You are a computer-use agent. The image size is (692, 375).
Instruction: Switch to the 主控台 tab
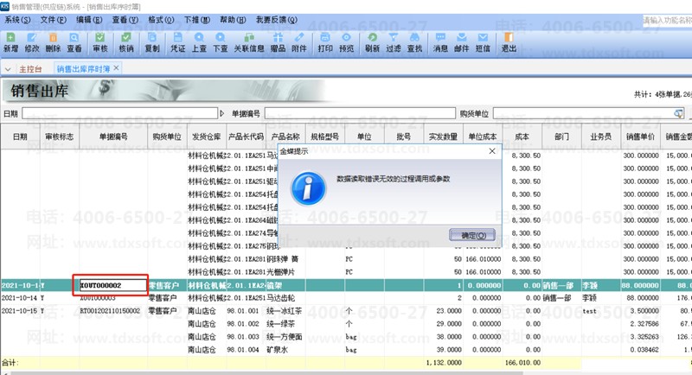[30, 67]
